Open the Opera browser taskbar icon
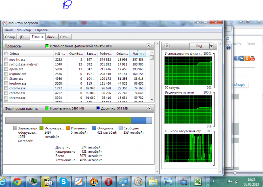The image size is (263, 187). coord(108,182)
